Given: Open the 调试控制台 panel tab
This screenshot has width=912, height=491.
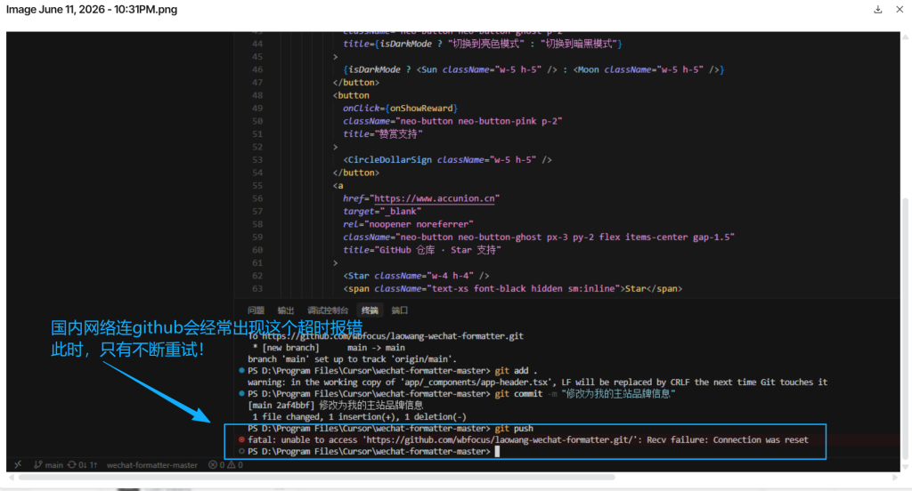Looking at the screenshot, I should (x=328, y=310).
